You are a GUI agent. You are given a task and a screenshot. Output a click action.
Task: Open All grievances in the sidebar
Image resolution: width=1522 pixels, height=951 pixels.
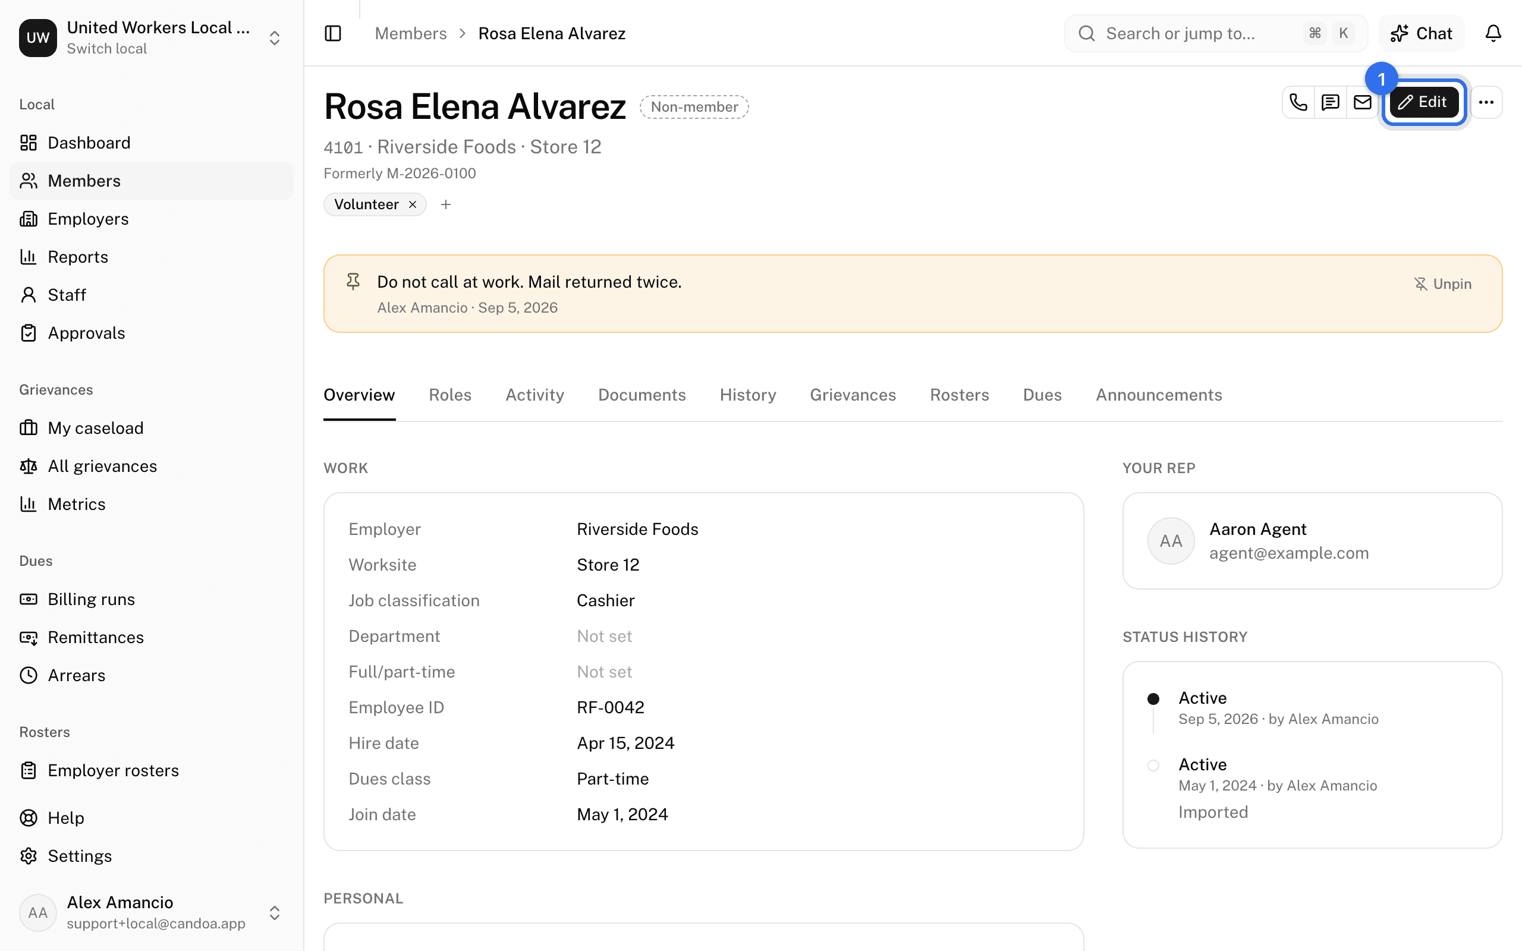pos(152,466)
